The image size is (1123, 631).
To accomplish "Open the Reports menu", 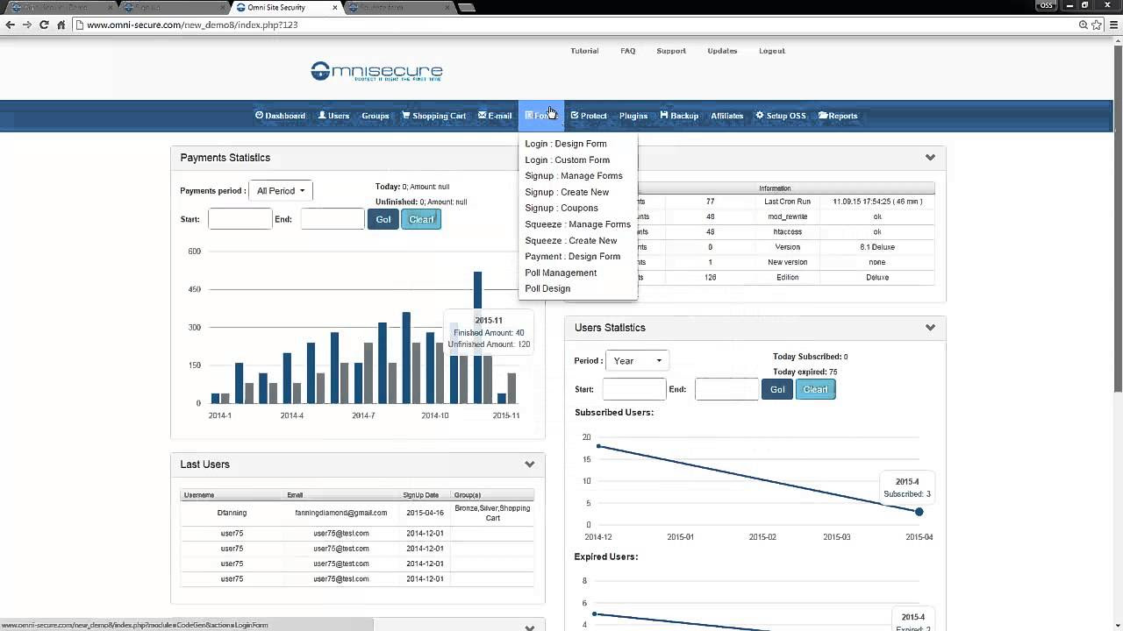I will [x=838, y=116].
